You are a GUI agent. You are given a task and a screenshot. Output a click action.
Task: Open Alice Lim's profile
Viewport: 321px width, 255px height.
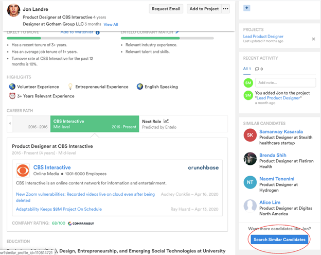pyautogui.click(x=270, y=202)
